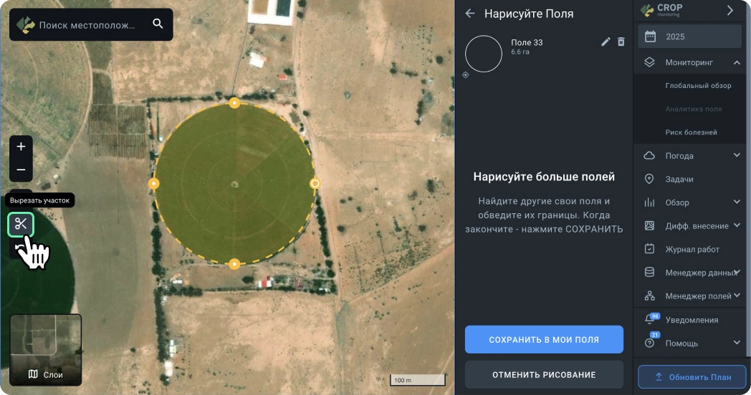Open Глобальный обзор menu item
This screenshot has width=751, height=395.
698,86
